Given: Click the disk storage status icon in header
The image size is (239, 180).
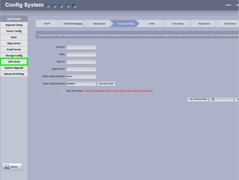Looking at the screenshot, I should pos(74,6).
